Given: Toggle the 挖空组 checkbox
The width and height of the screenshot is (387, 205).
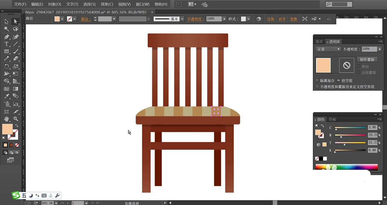Looking at the screenshot, I should pos(339,80).
